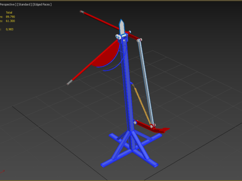The image size is (242, 181).
Task: Open the Perspective viewport view menu
Action: click(8, 5)
